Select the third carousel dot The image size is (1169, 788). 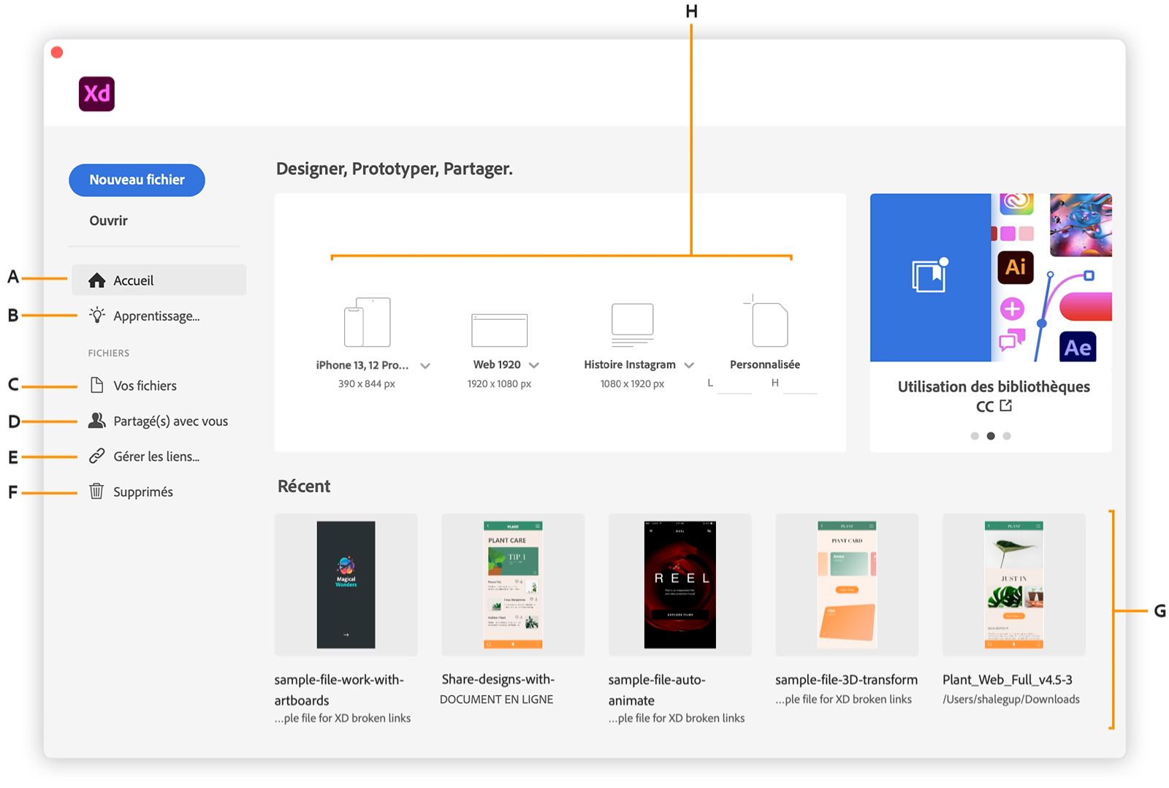(1007, 436)
